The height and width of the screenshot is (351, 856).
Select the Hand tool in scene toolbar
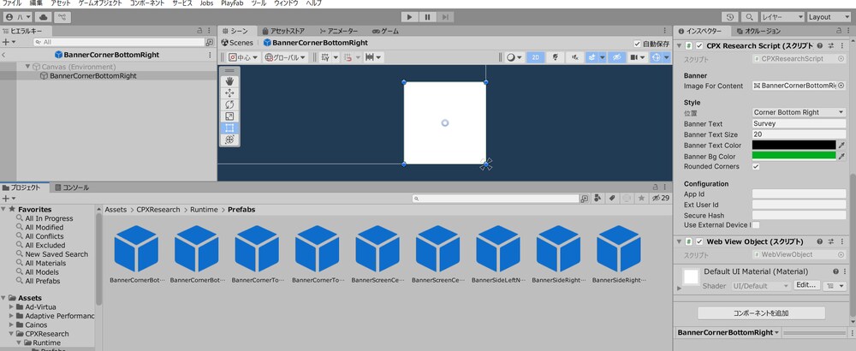(229, 80)
